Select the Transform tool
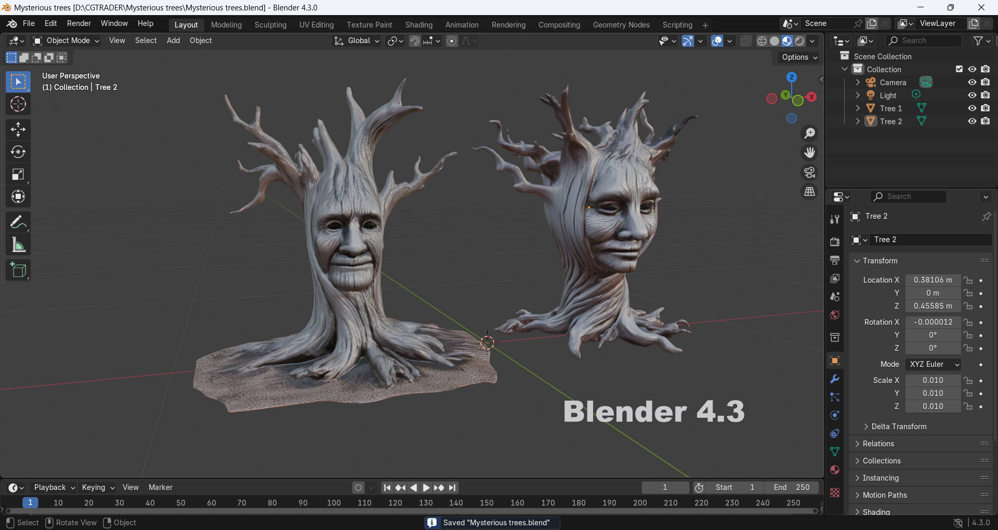The height and width of the screenshot is (530, 998). [x=18, y=196]
